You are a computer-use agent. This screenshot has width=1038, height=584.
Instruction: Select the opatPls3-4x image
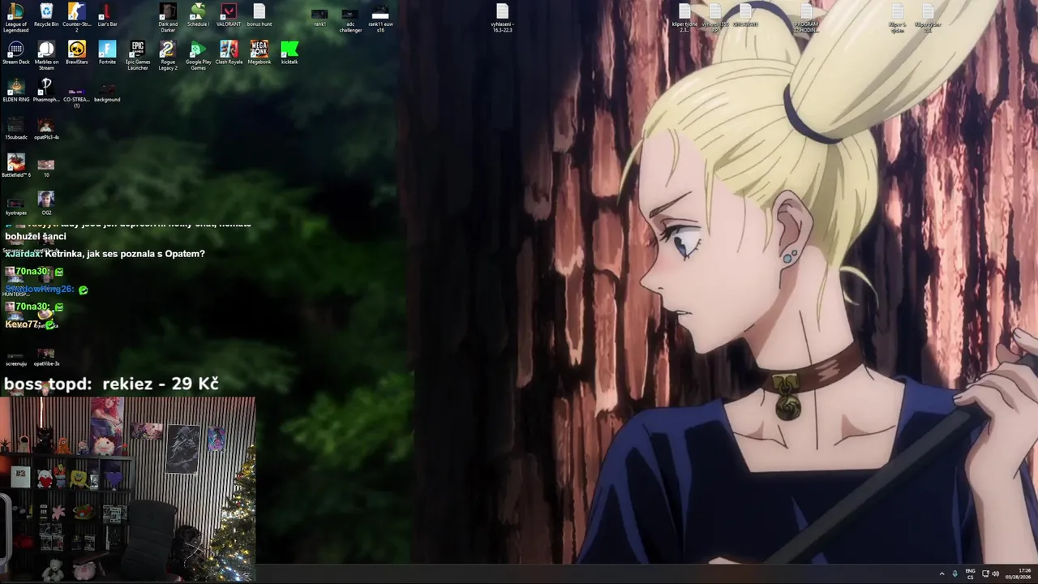click(46, 128)
